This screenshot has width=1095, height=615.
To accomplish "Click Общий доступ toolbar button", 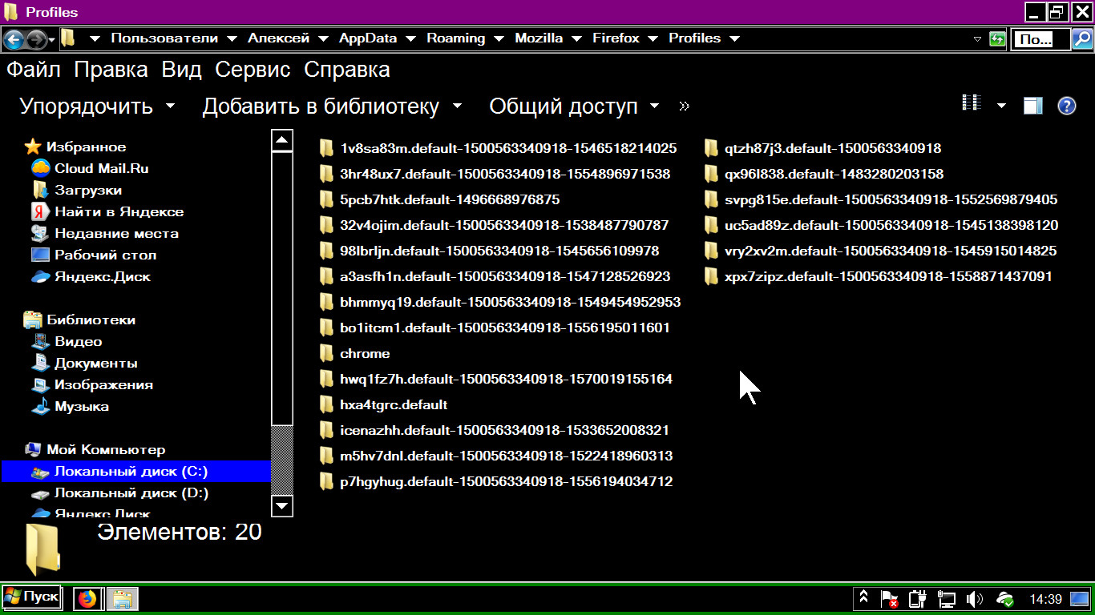I will [x=573, y=107].
